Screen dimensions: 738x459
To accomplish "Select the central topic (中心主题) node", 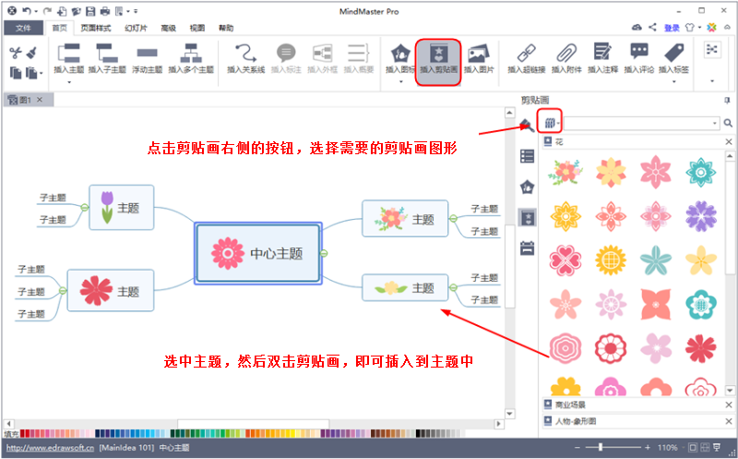I will 258,254.
